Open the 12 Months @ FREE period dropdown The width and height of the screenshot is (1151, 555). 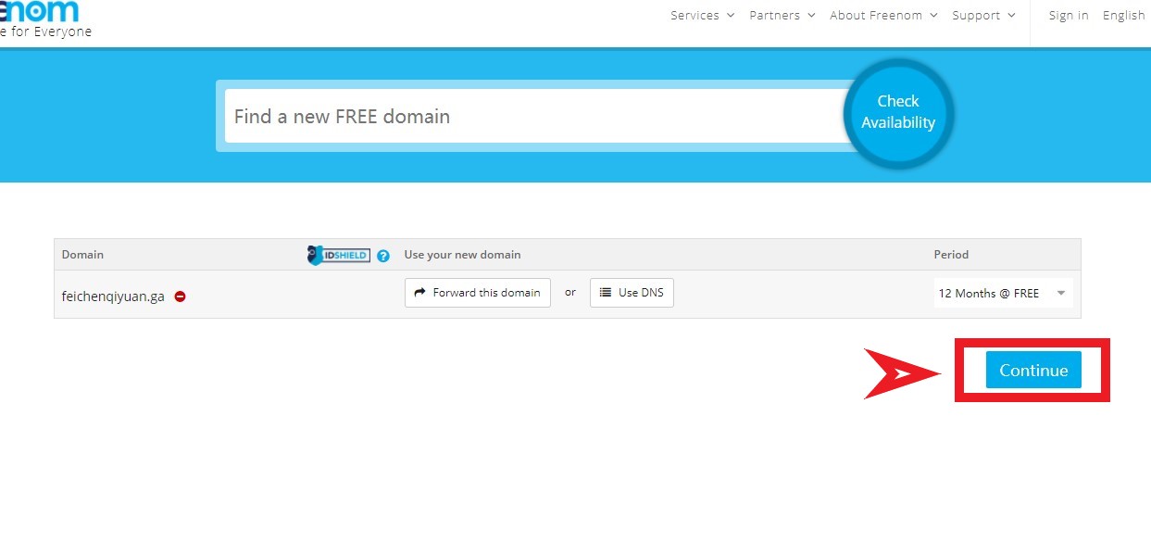point(1004,293)
